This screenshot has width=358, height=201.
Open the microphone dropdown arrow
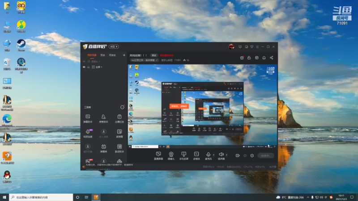click(214, 155)
